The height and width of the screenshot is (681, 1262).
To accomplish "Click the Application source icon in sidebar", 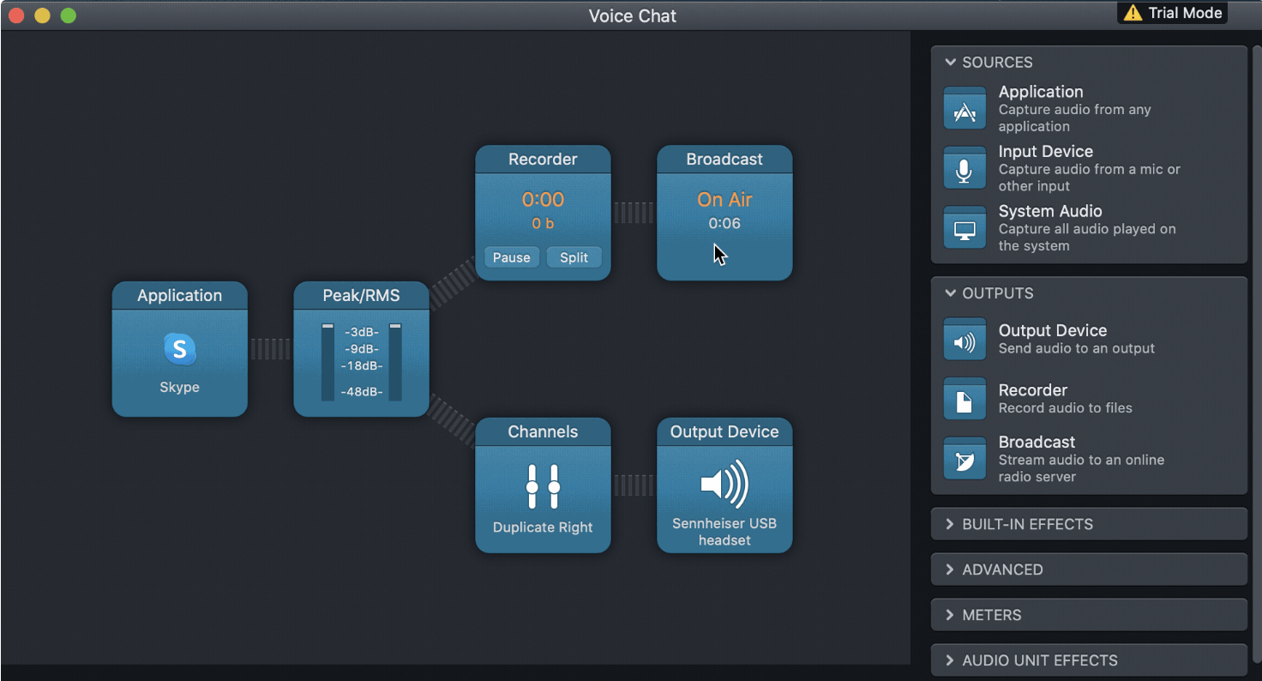I will click(965, 109).
